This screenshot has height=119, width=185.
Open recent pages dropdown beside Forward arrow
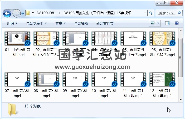[x=23, y=13]
